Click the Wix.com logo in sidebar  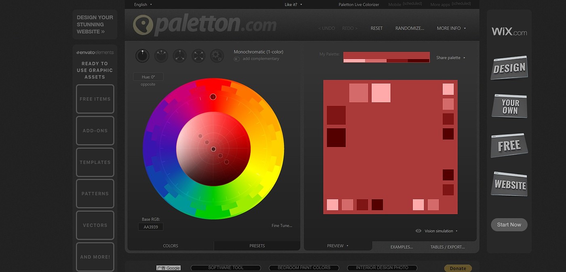pyautogui.click(x=509, y=32)
